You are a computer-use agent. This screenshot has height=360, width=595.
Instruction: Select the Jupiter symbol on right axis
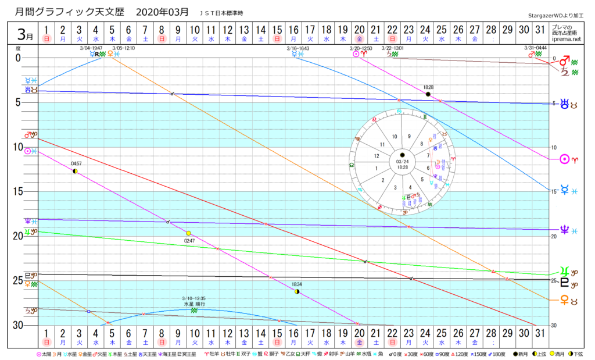tap(564, 271)
